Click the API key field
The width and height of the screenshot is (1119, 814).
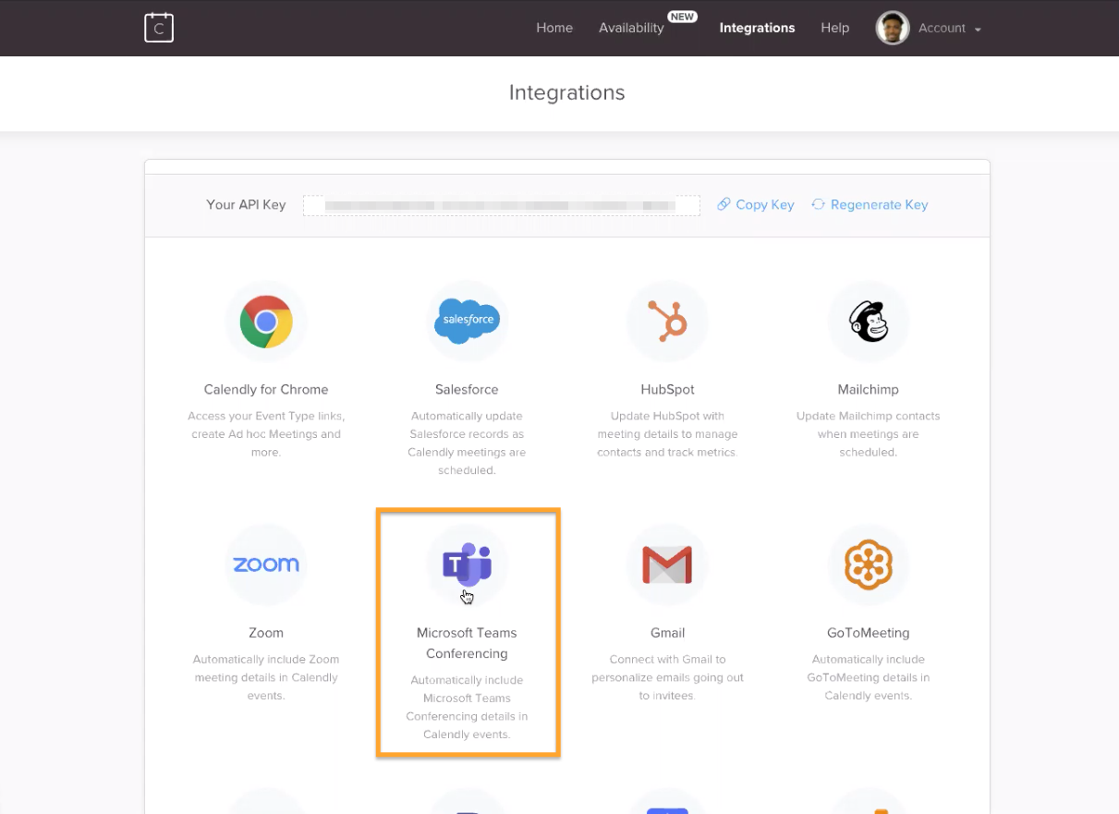[x=502, y=205]
